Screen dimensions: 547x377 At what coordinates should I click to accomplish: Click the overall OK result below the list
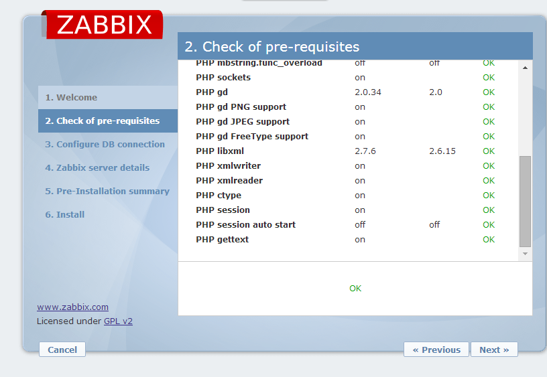[x=355, y=289]
